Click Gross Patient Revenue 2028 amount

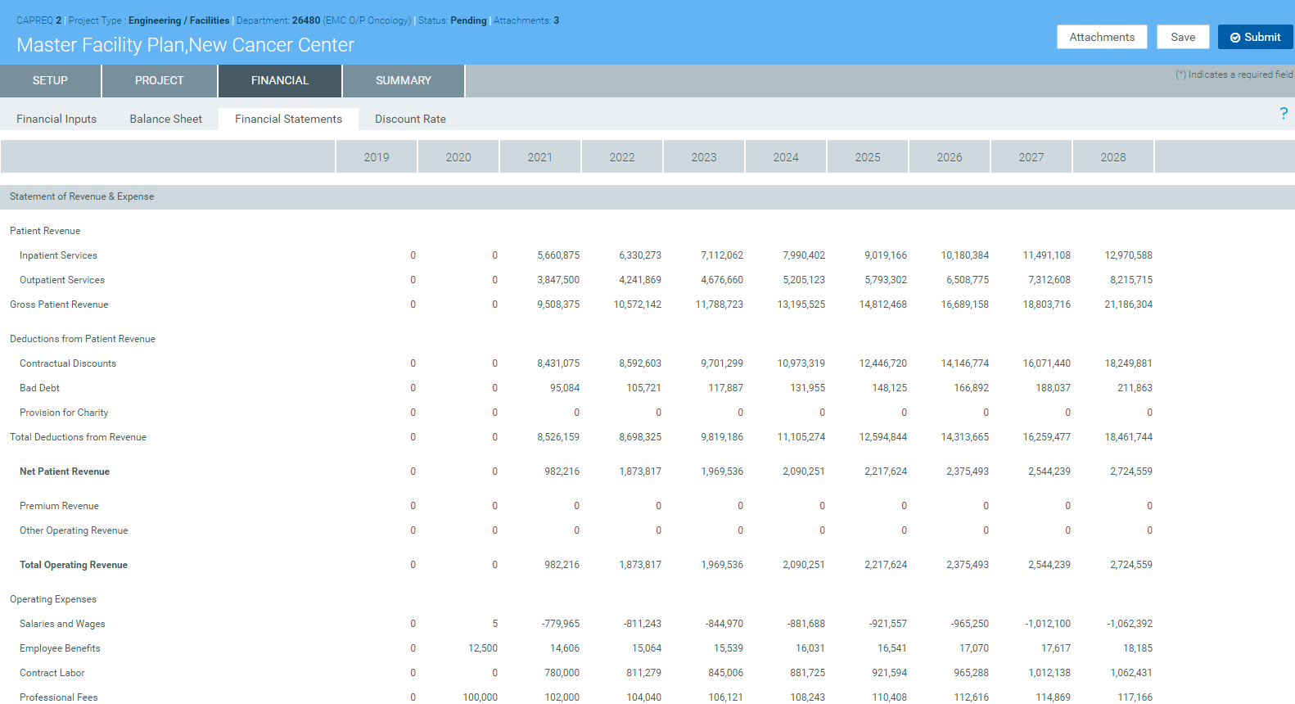pos(1128,305)
